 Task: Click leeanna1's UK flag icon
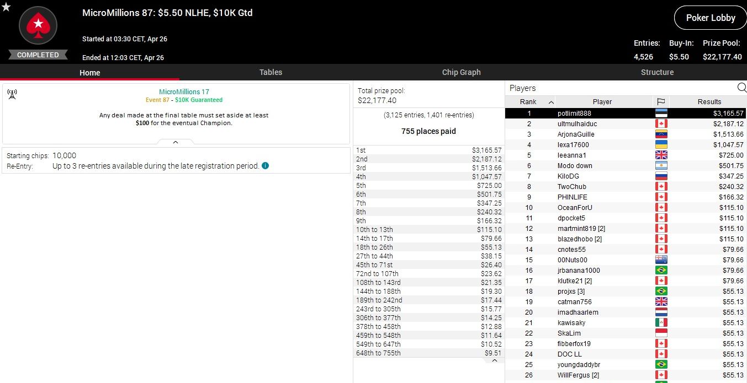tap(661, 155)
